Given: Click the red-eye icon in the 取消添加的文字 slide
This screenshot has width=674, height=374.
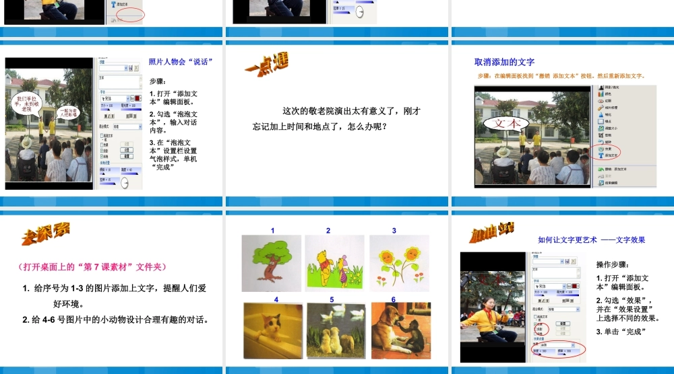Looking at the screenshot, I should [601, 101].
